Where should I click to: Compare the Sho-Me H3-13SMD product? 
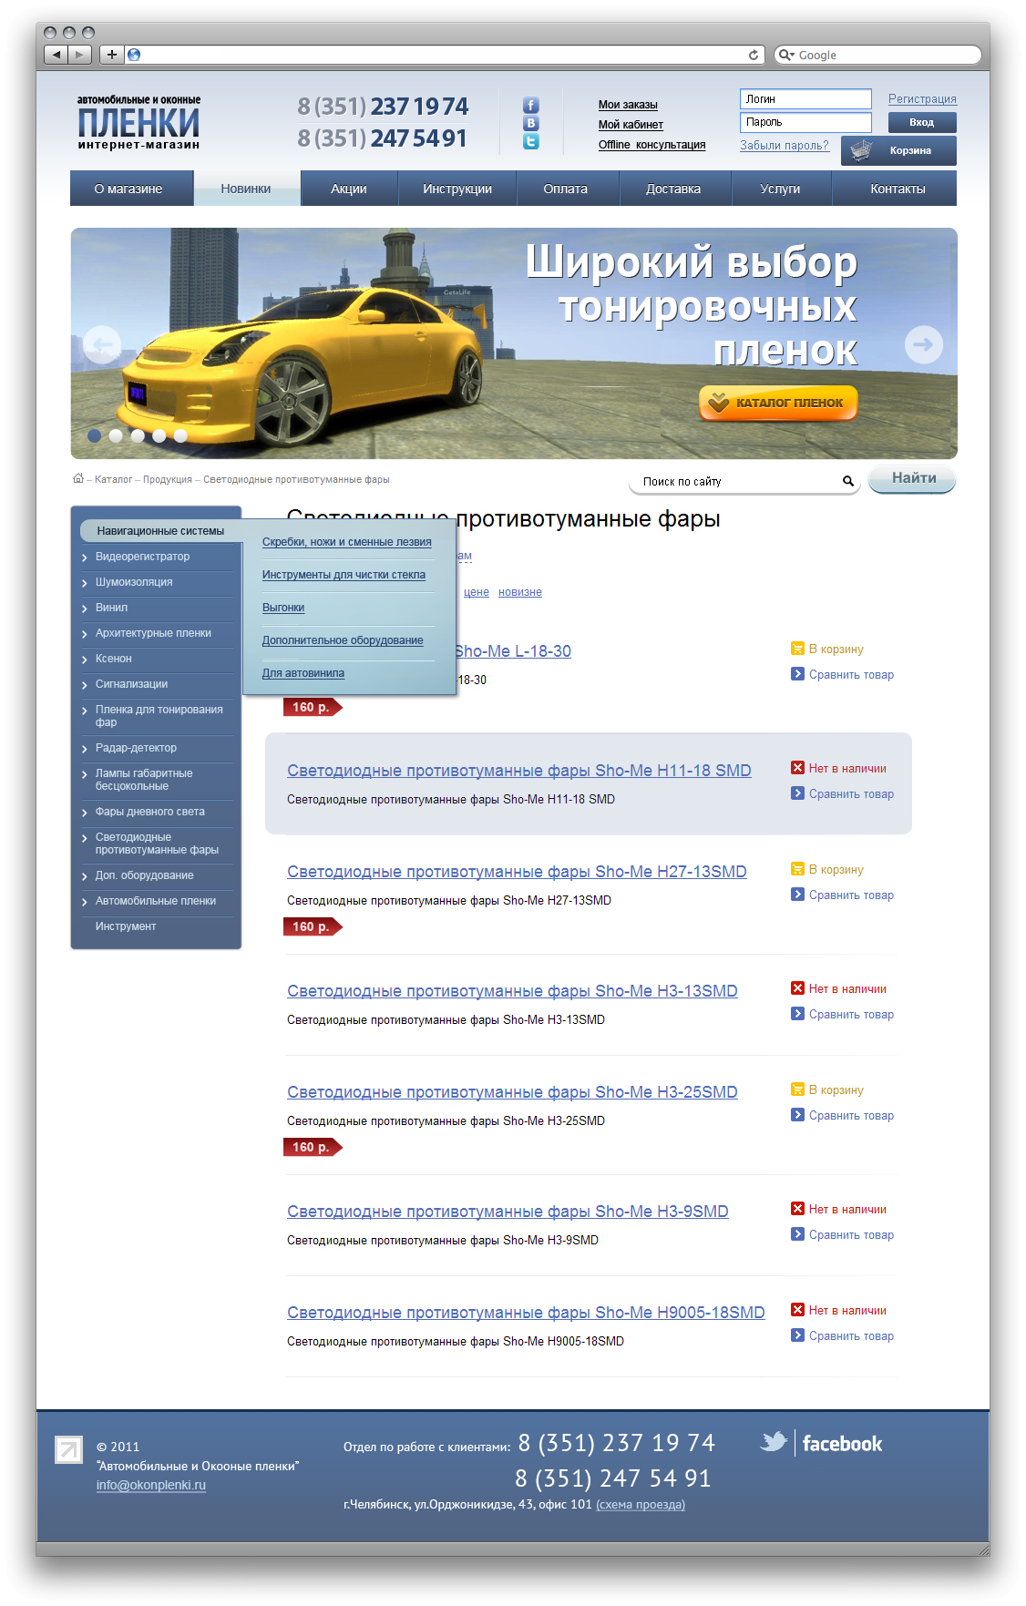tap(843, 1015)
